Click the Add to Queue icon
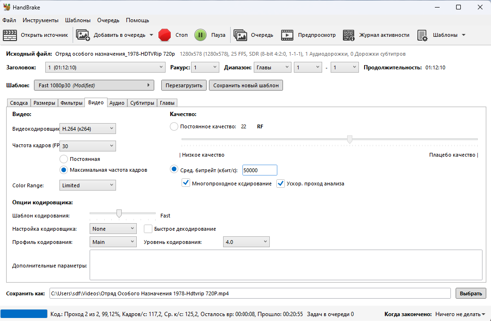The image size is (491, 326). [83, 35]
